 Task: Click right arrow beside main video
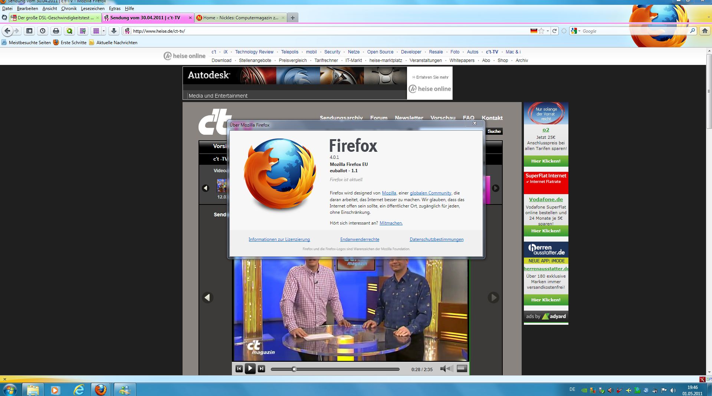click(x=493, y=297)
